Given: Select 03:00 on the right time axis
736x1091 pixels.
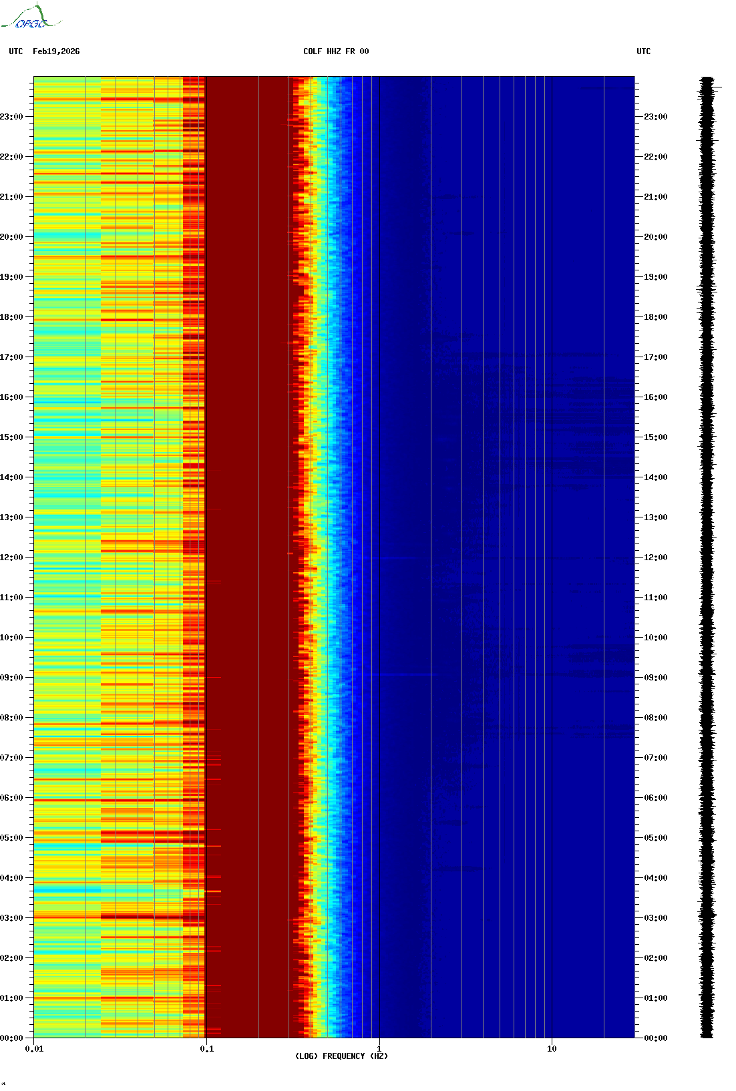Looking at the screenshot, I should click(x=656, y=918).
